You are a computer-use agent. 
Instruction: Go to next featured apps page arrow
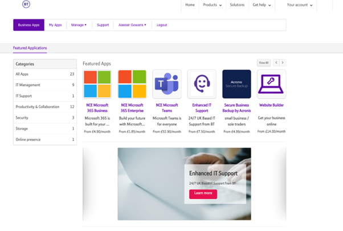(283, 63)
